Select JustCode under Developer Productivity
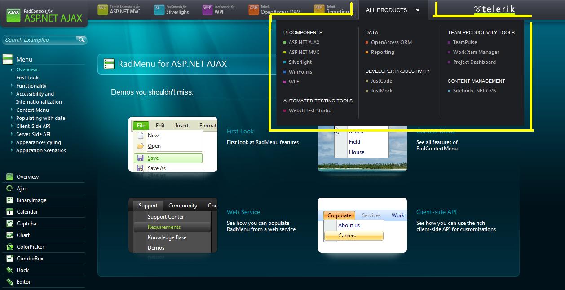Viewport: 565px width, 290px height. point(381,81)
